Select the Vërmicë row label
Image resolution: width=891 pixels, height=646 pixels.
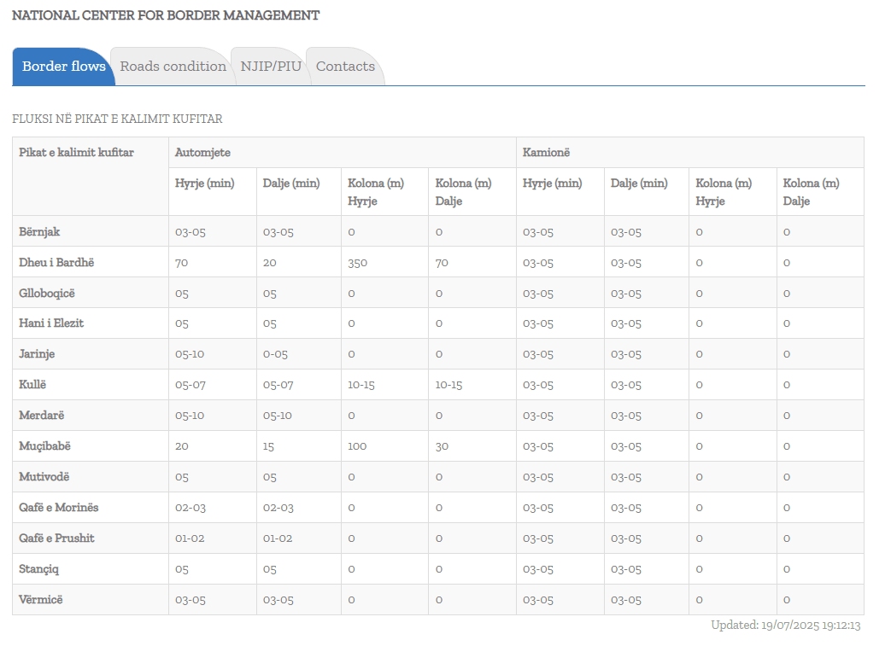(x=41, y=601)
